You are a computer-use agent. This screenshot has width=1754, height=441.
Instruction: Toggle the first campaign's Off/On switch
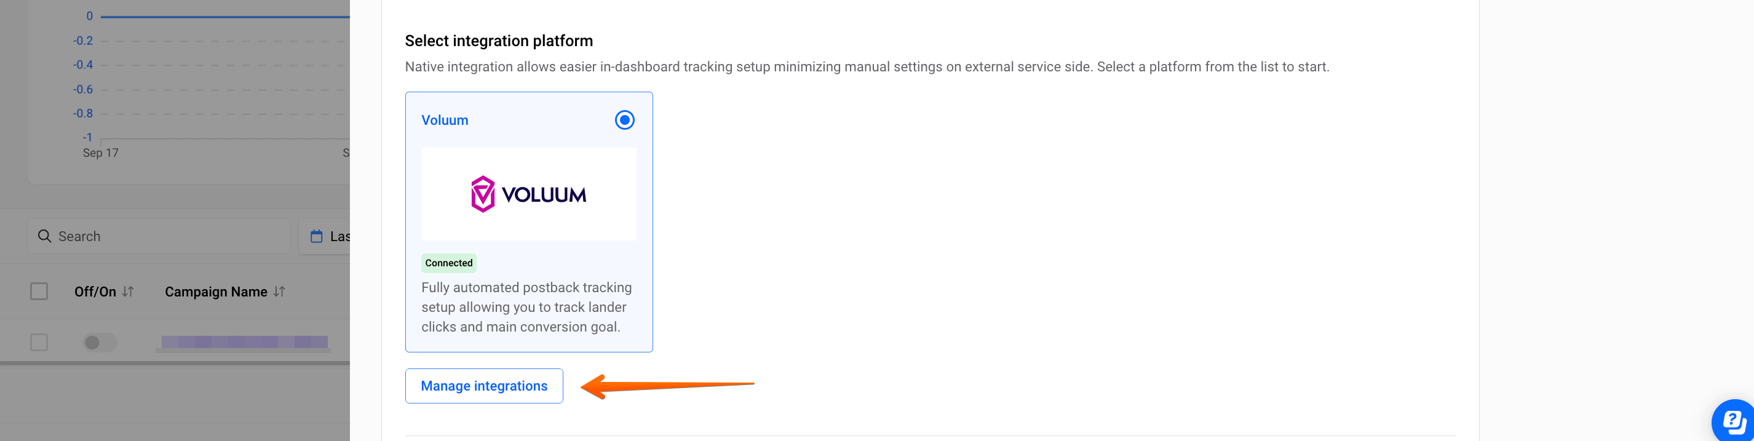pos(100,343)
